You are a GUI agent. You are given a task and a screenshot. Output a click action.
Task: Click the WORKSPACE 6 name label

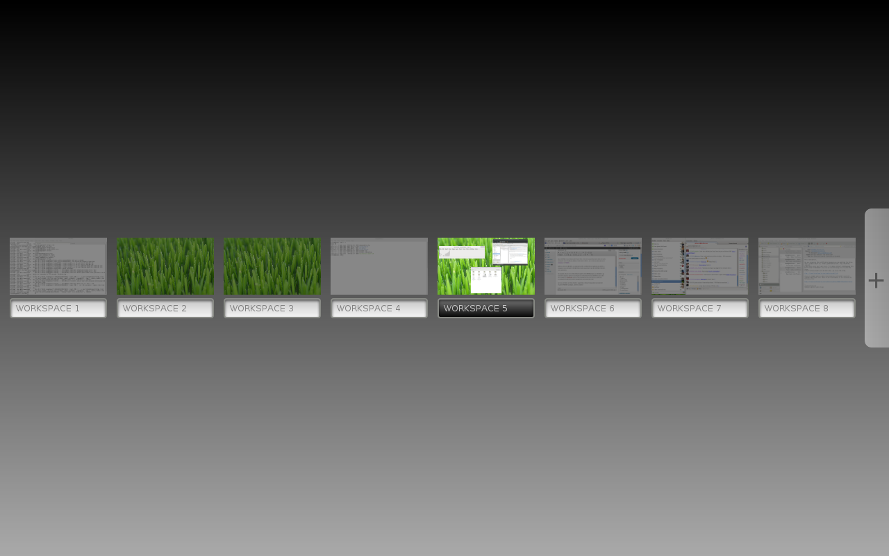[x=593, y=309]
